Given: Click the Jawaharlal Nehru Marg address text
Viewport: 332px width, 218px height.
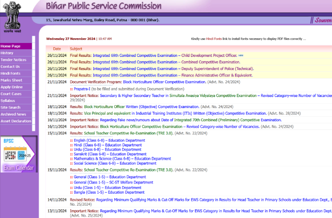Looking at the screenshot, I should 103,20.
